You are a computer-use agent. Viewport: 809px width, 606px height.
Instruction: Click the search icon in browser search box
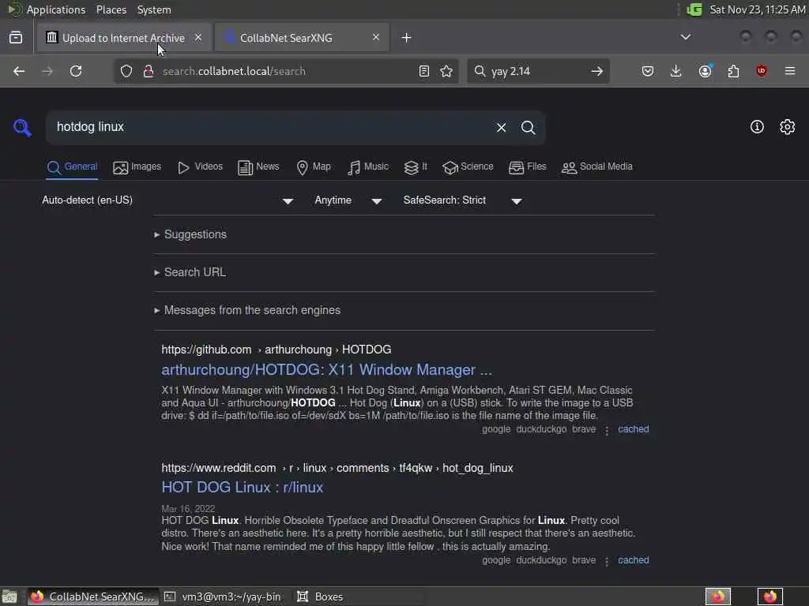(480, 71)
